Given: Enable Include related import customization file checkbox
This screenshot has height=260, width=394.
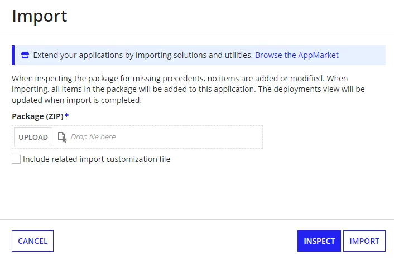Looking at the screenshot, I should pos(16,159).
